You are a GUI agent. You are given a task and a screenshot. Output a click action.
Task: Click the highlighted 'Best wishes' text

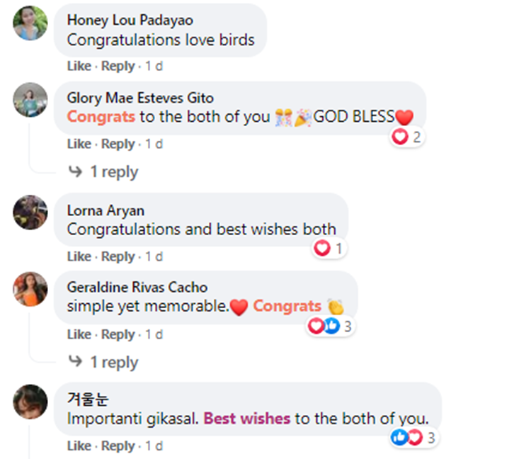[x=247, y=419]
